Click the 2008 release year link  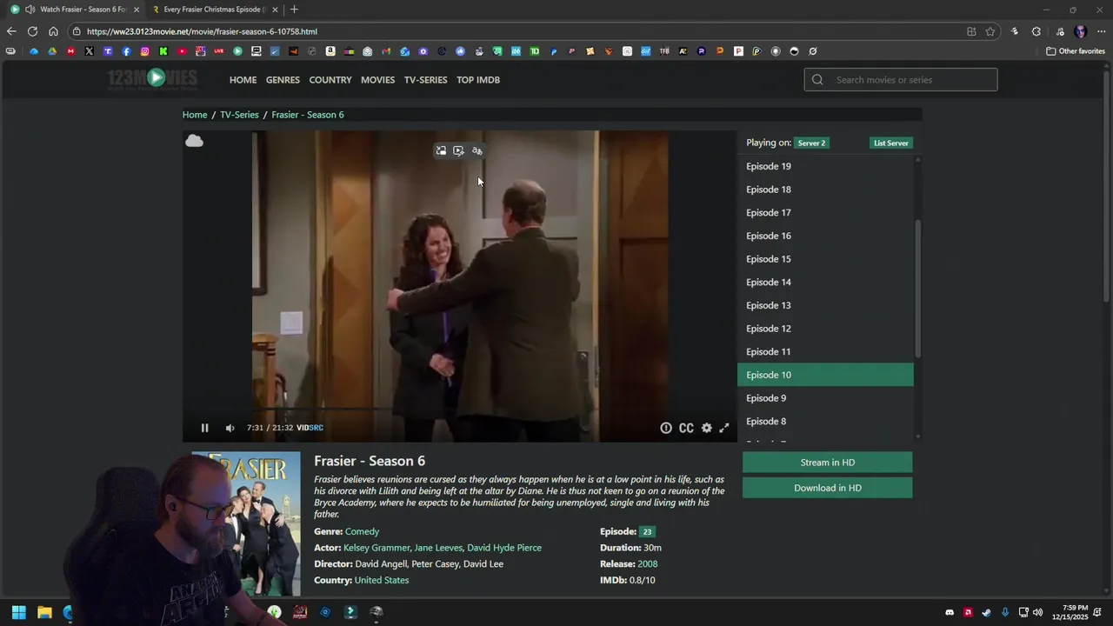pyautogui.click(x=647, y=564)
